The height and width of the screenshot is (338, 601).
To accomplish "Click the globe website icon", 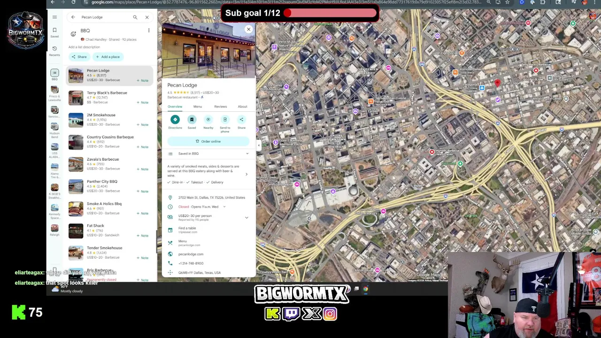I will tap(170, 254).
